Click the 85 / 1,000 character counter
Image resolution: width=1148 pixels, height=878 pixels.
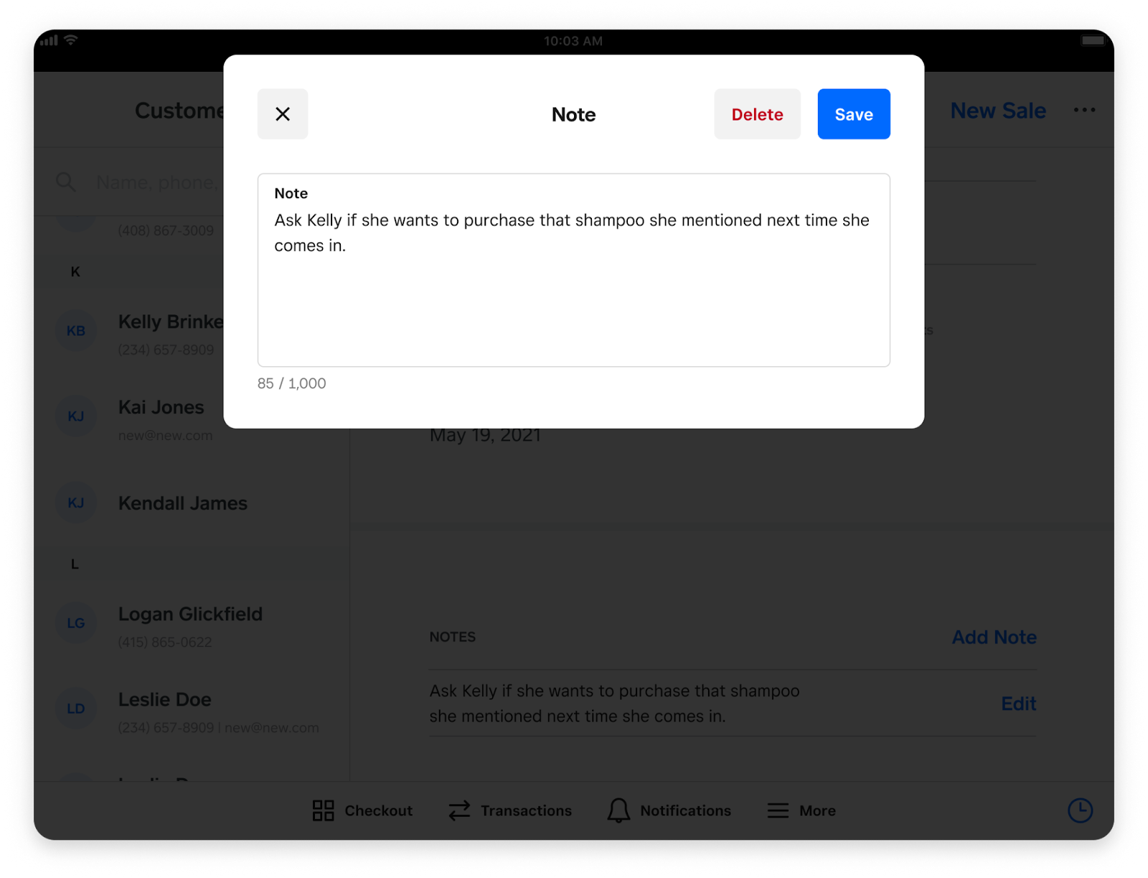[x=291, y=383]
